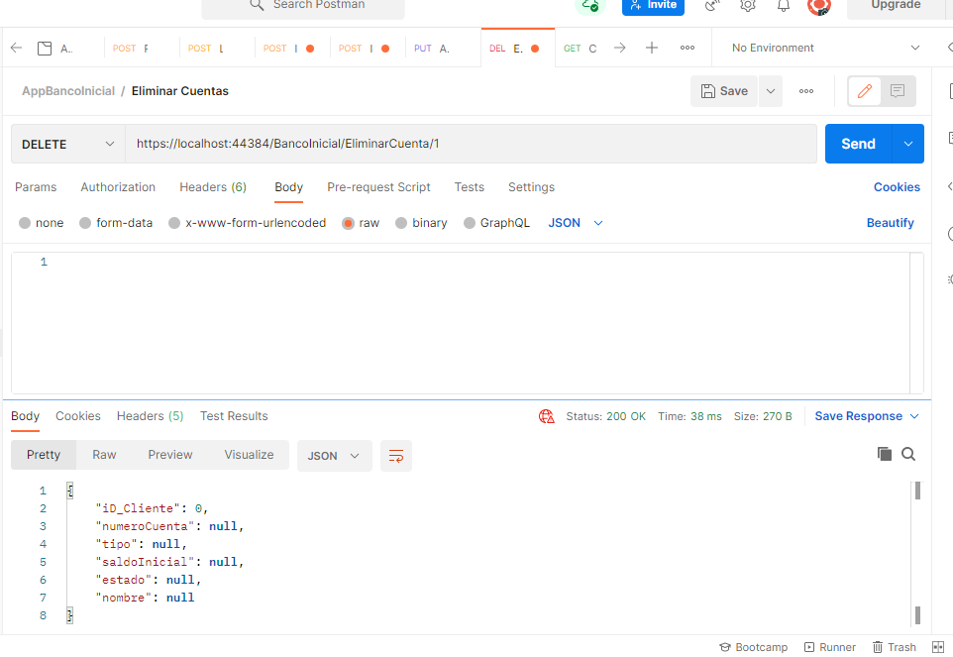The width and height of the screenshot is (953, 657).
Task: Switch to the Params tab
Action: click(36, 187)
